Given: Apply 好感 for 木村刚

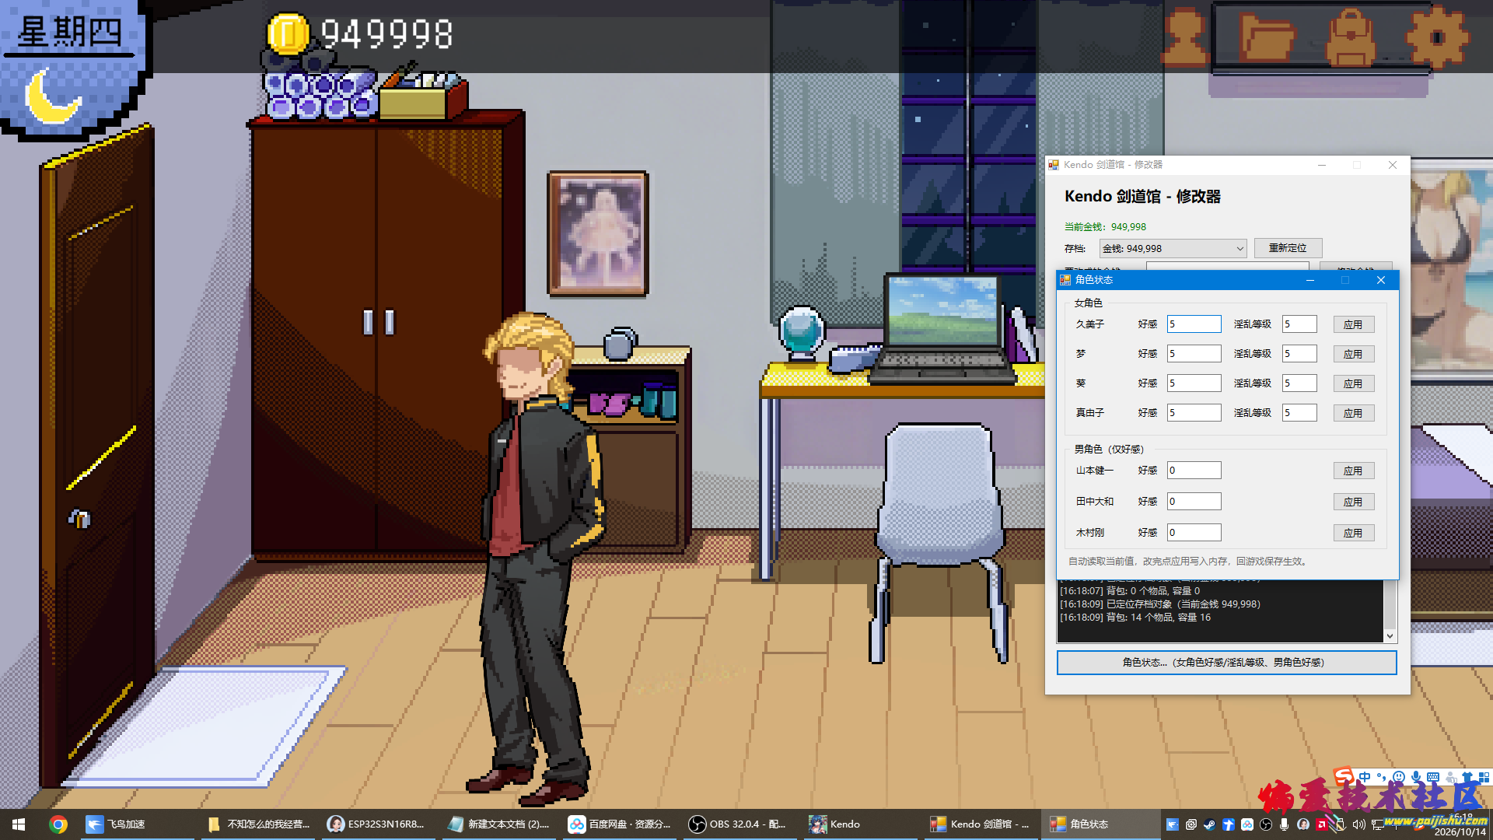Looking at the screenshot, I should 1353,533.
